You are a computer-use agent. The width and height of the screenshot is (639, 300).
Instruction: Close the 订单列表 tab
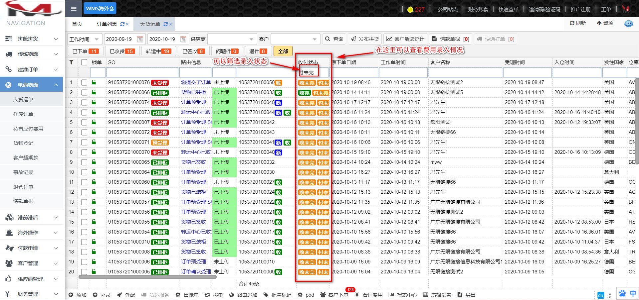tap(127, 24)
